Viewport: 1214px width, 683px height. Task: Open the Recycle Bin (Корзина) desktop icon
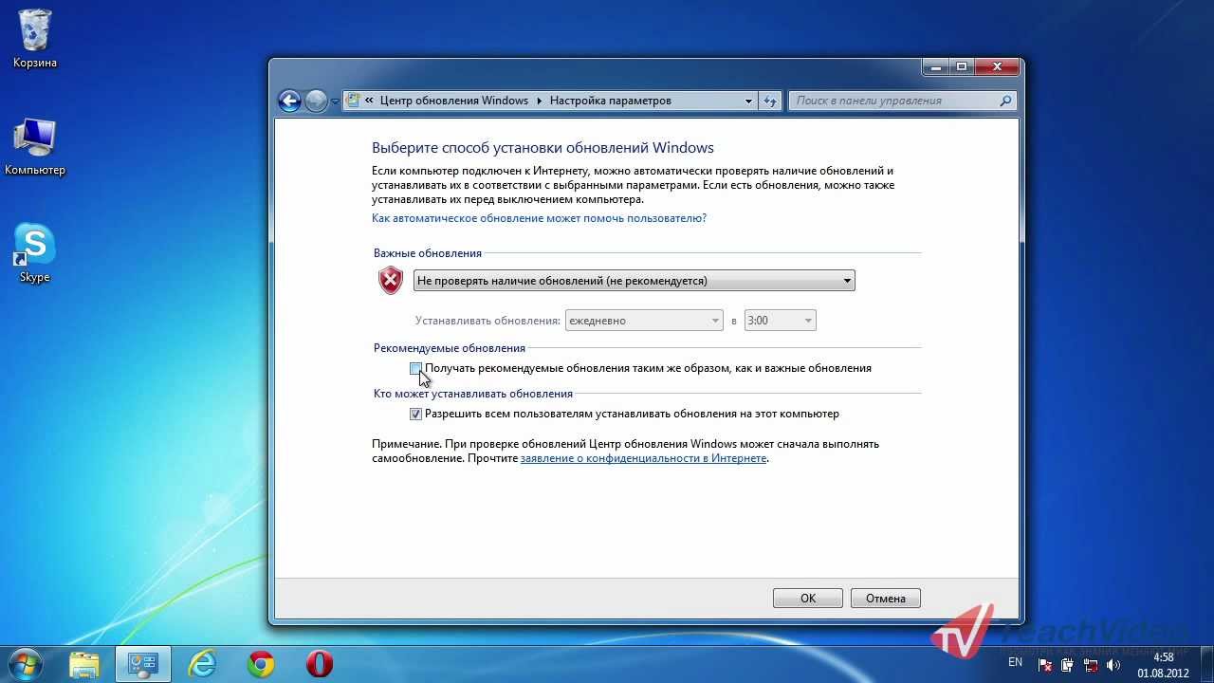click(x=35, y=39)
